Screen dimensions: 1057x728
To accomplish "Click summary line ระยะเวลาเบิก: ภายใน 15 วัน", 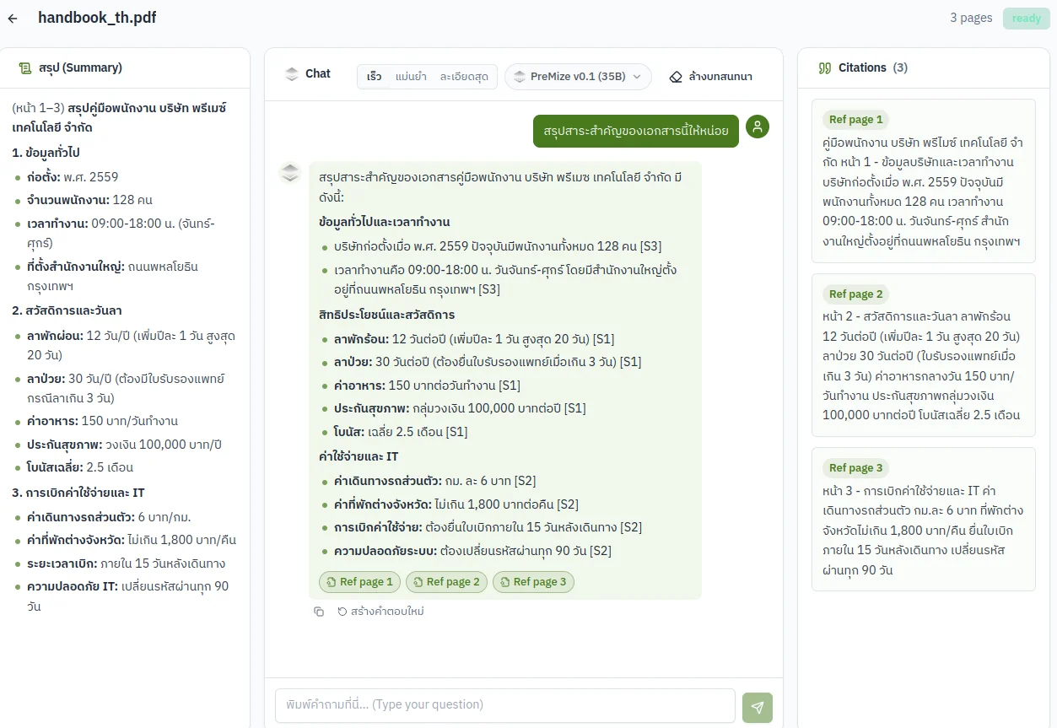I will [126, 564].
